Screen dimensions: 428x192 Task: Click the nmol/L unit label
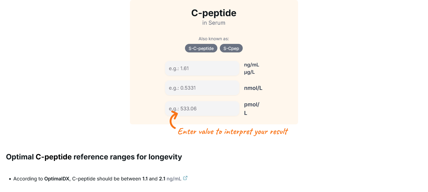pyautogui.click(x=253, y=88)
